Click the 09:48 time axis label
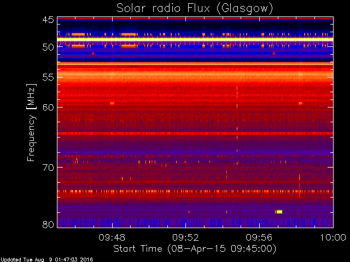 tap(112, 237)
